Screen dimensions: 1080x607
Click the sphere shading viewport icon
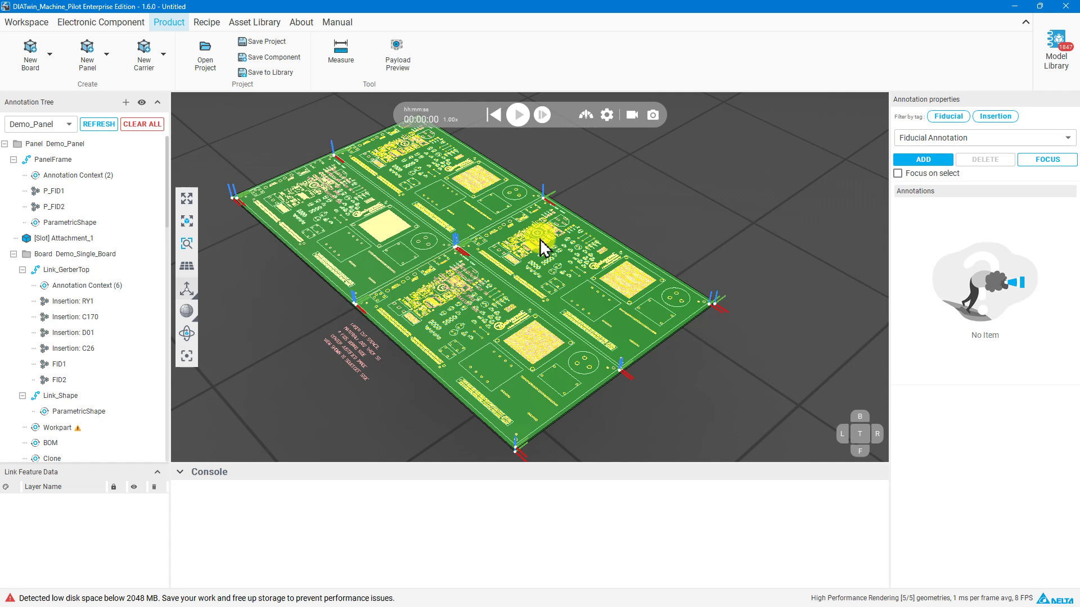coord(187,311)
